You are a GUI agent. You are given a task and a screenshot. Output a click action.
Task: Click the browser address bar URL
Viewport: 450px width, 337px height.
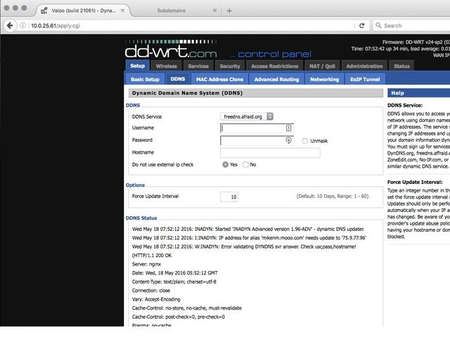coord(56,25)
